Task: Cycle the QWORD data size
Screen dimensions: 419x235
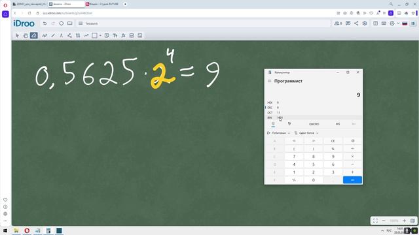Action: pos(314,124)
